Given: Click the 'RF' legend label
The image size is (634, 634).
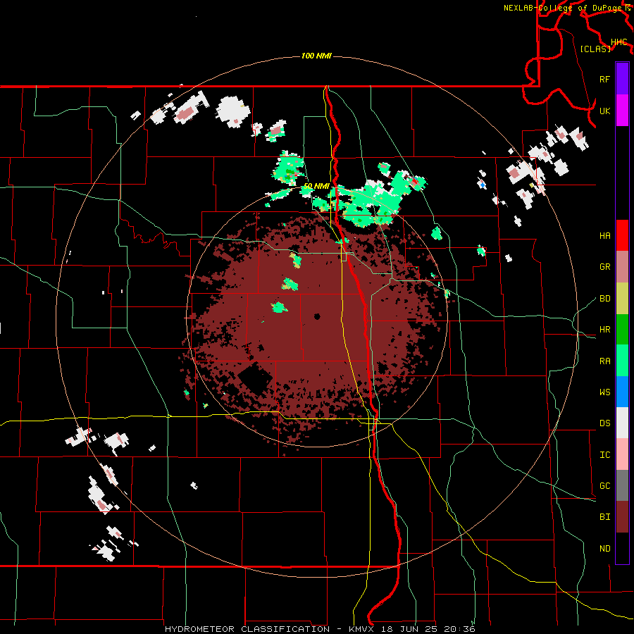Looking at the screenshot, I should tap(604, 79).
